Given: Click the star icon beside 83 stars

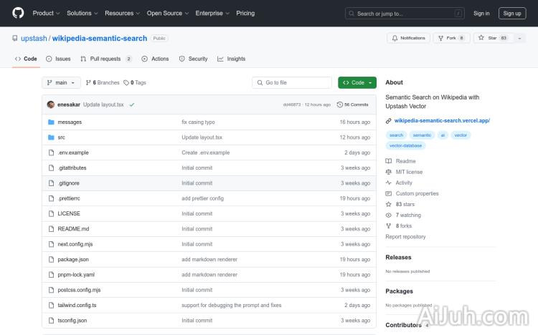Looking at the screenshot, I should click(388, 204).
